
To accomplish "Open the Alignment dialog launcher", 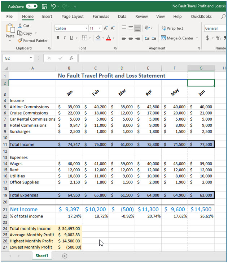I will (x=199, y=48).
